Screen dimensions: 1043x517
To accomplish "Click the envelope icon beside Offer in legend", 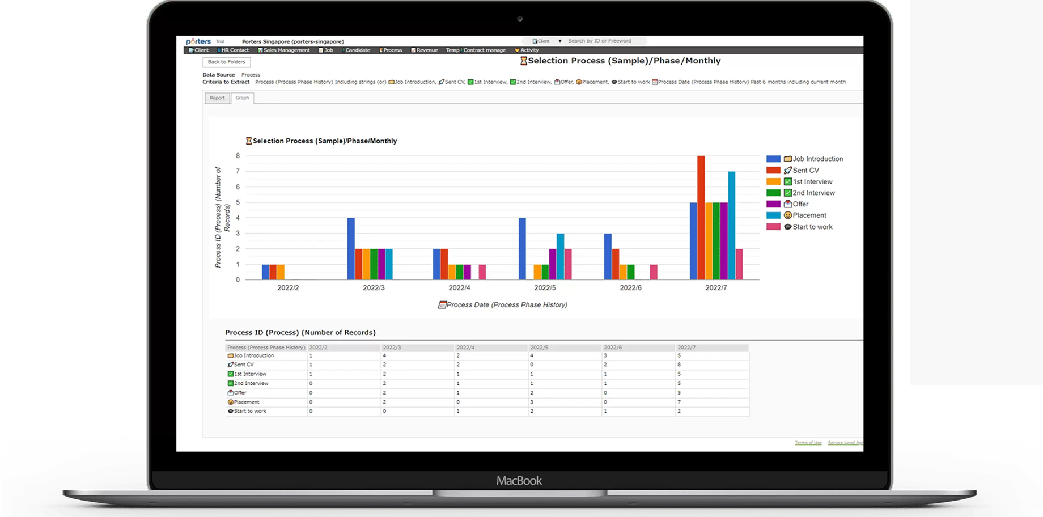I will 787,204.
